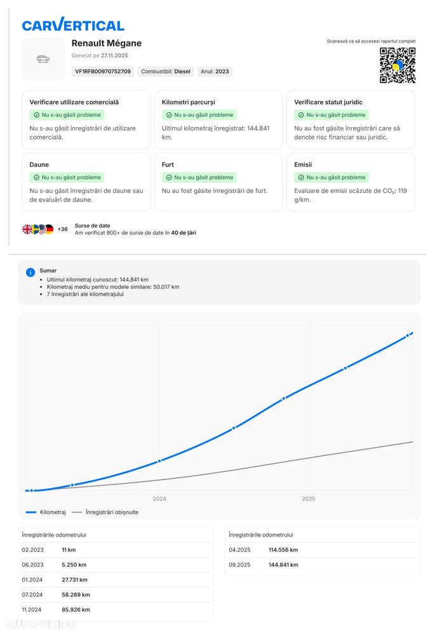Click the country flags icon group

click(38, 229)
